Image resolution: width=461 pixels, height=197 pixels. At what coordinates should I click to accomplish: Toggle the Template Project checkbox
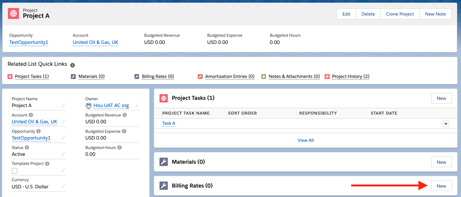pyautogui.click(x=14, y=171)
